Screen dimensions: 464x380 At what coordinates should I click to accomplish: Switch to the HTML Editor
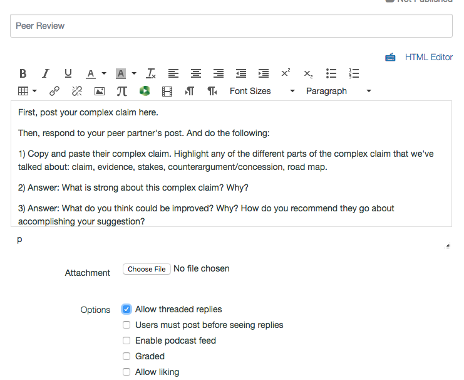(428, 57)
